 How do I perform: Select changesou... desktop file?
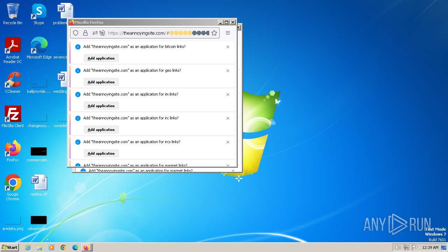point(39,120)
